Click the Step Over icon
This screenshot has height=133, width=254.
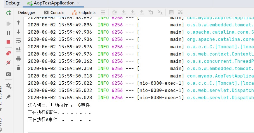[x=114, y=12]
